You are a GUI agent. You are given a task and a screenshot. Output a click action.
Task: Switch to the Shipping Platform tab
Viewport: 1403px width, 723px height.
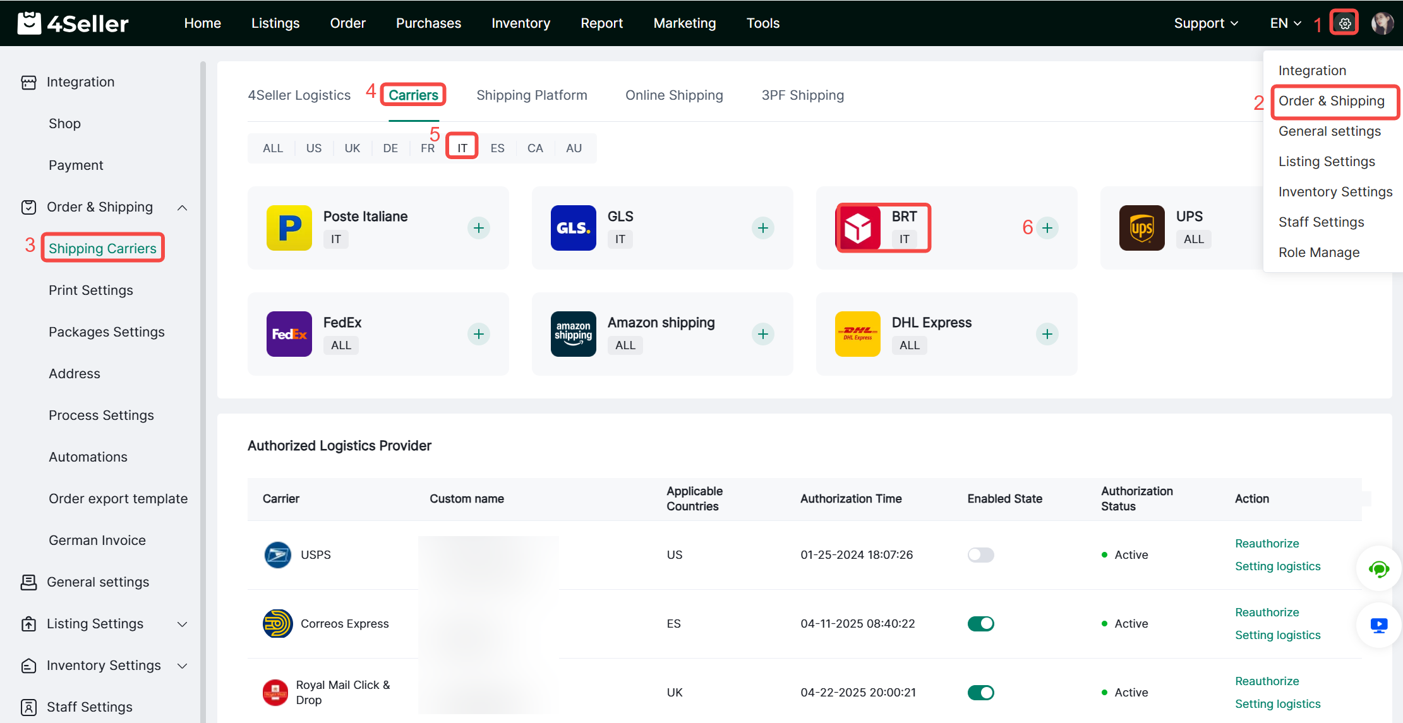531,95
